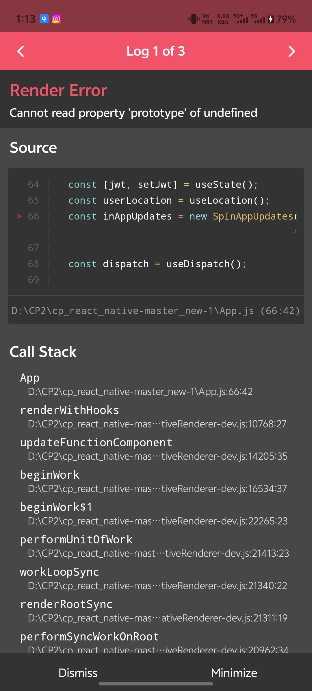
Task: Tap the workLoopSync stack frame
Action: (153, 579)
